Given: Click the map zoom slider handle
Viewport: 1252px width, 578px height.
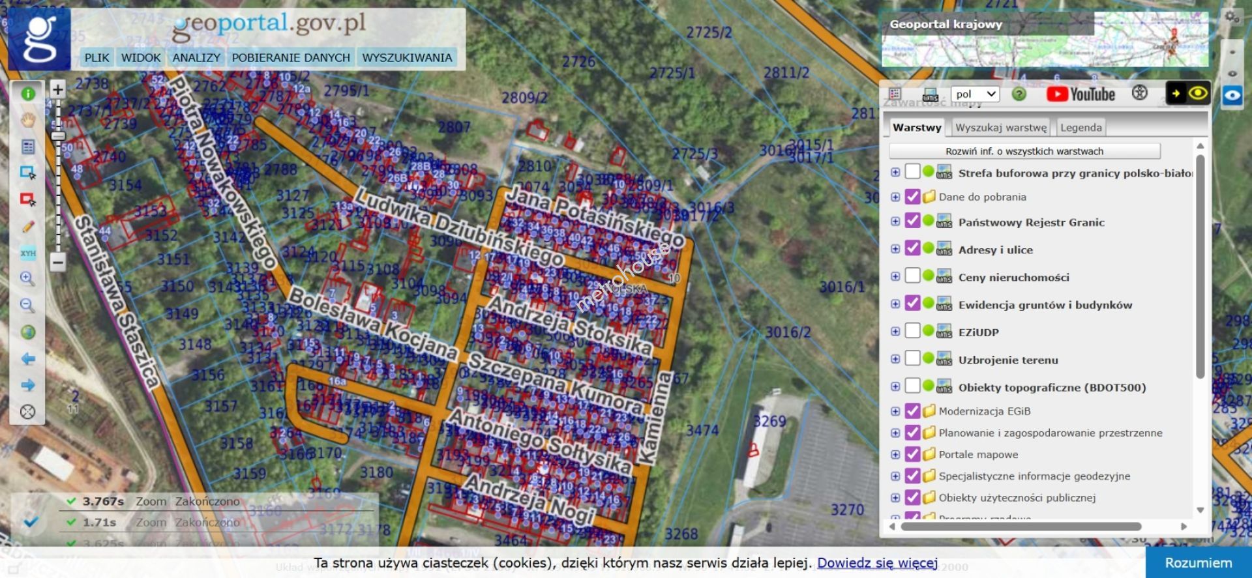Looking at the screenshot, I should tap(58, 136).
